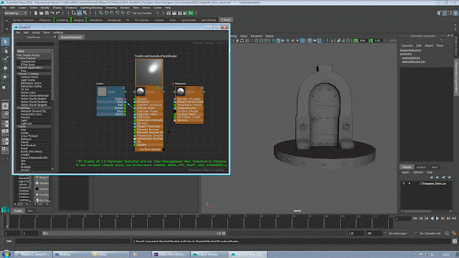Switch to the Sculpting shelf tab
The width and height of the screenshot is (459, 258).
[62, 20]
